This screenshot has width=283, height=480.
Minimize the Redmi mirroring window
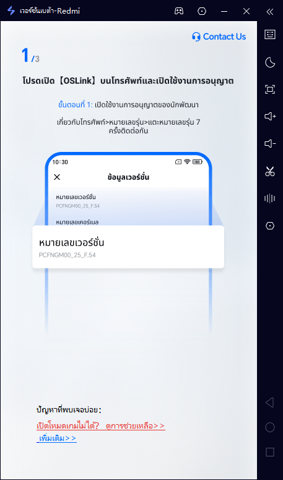pyautogui.click(x=224, y=11)
